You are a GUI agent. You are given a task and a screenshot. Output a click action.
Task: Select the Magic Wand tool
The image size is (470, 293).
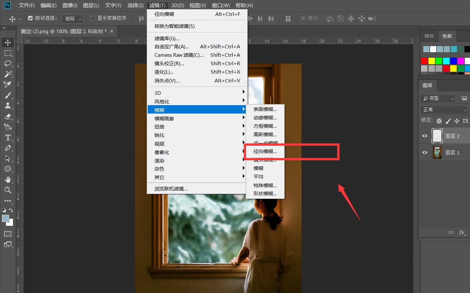click(x=8, y=74)
